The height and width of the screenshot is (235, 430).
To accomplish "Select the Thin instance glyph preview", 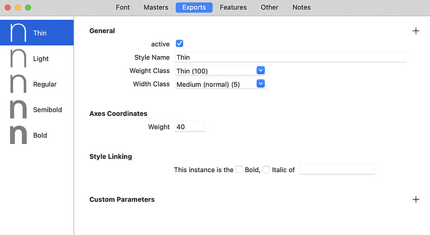I will tap(18, 32).
